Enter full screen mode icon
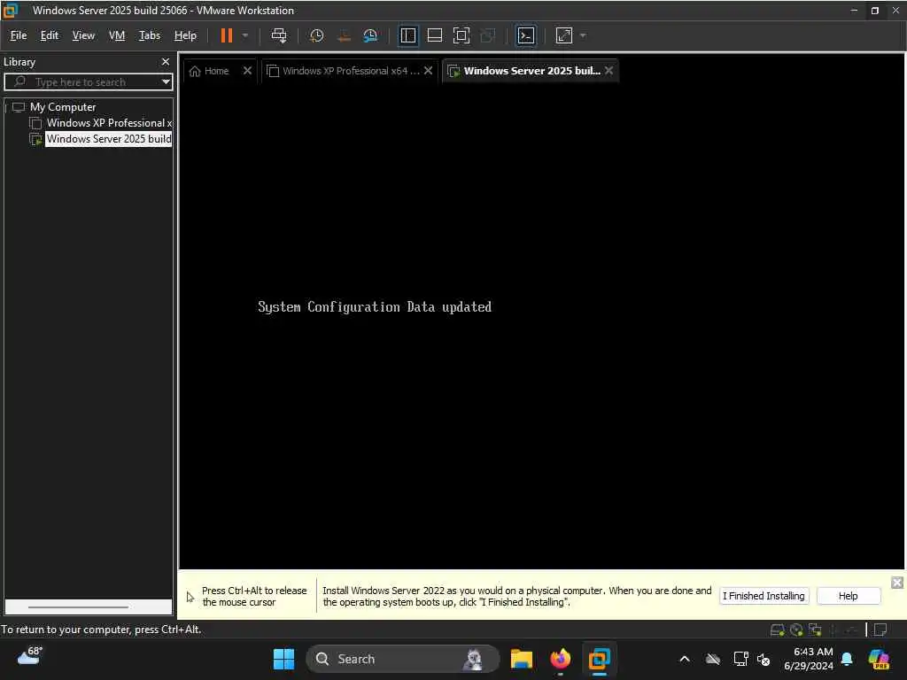Image resolution: width=907 pixels, height=680 pixels. point(461,35)
